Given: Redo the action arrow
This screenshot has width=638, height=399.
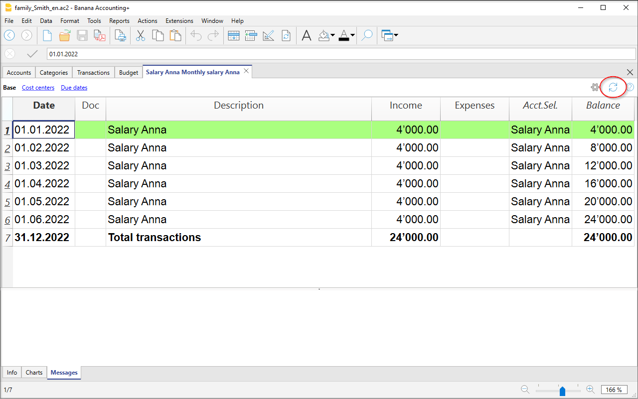Looking at the screenshot, I should click(x=213, y=35).
